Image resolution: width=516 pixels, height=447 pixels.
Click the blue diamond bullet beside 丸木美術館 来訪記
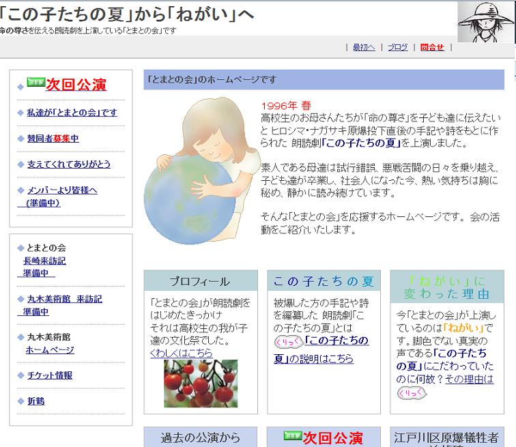pos(20,299)
